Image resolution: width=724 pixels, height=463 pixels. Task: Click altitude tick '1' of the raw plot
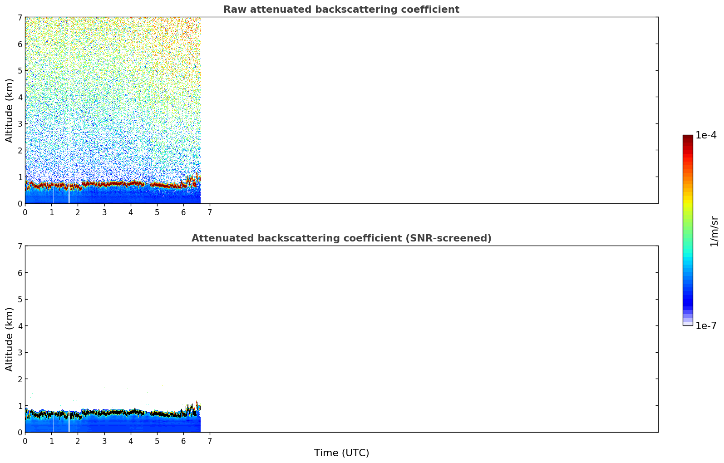[x=20, y=177]
